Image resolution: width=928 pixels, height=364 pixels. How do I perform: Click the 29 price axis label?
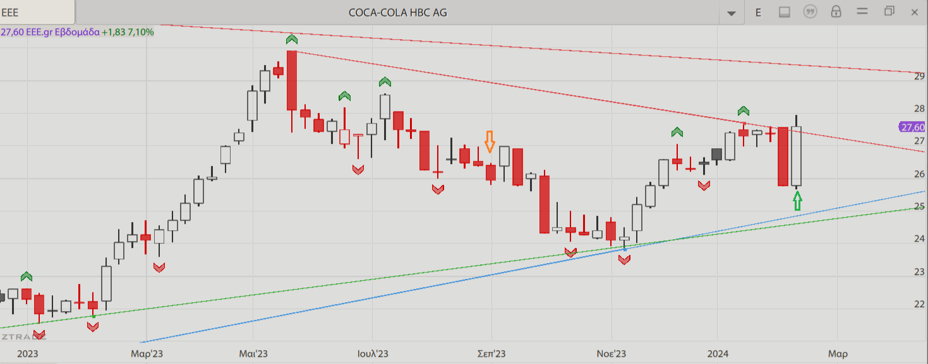919,76
